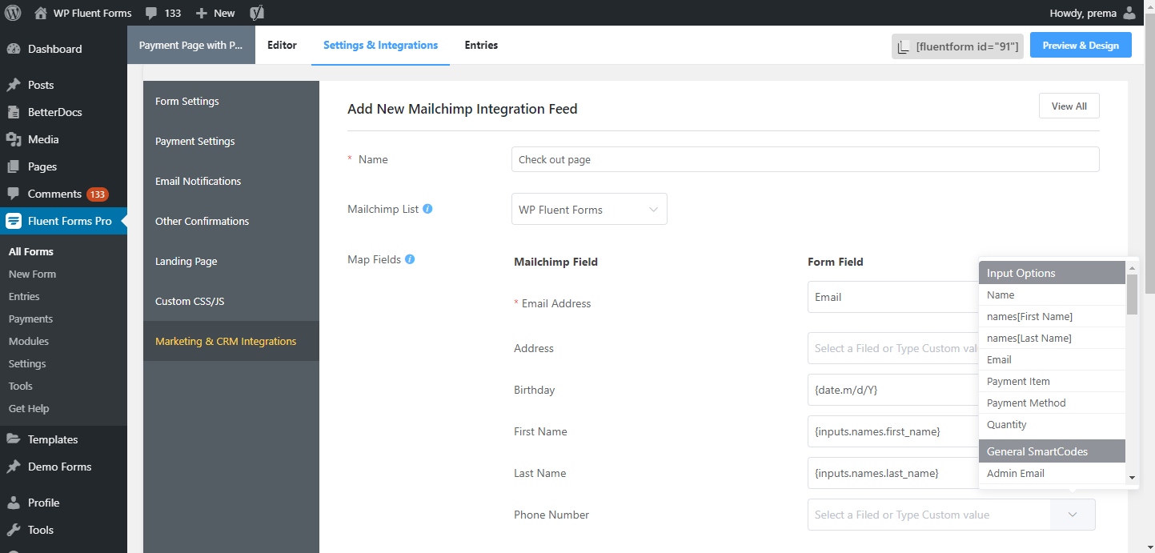Click the Map Fields info icon
The width and height of the screenshot is (1155, 553).
[410, 259]
